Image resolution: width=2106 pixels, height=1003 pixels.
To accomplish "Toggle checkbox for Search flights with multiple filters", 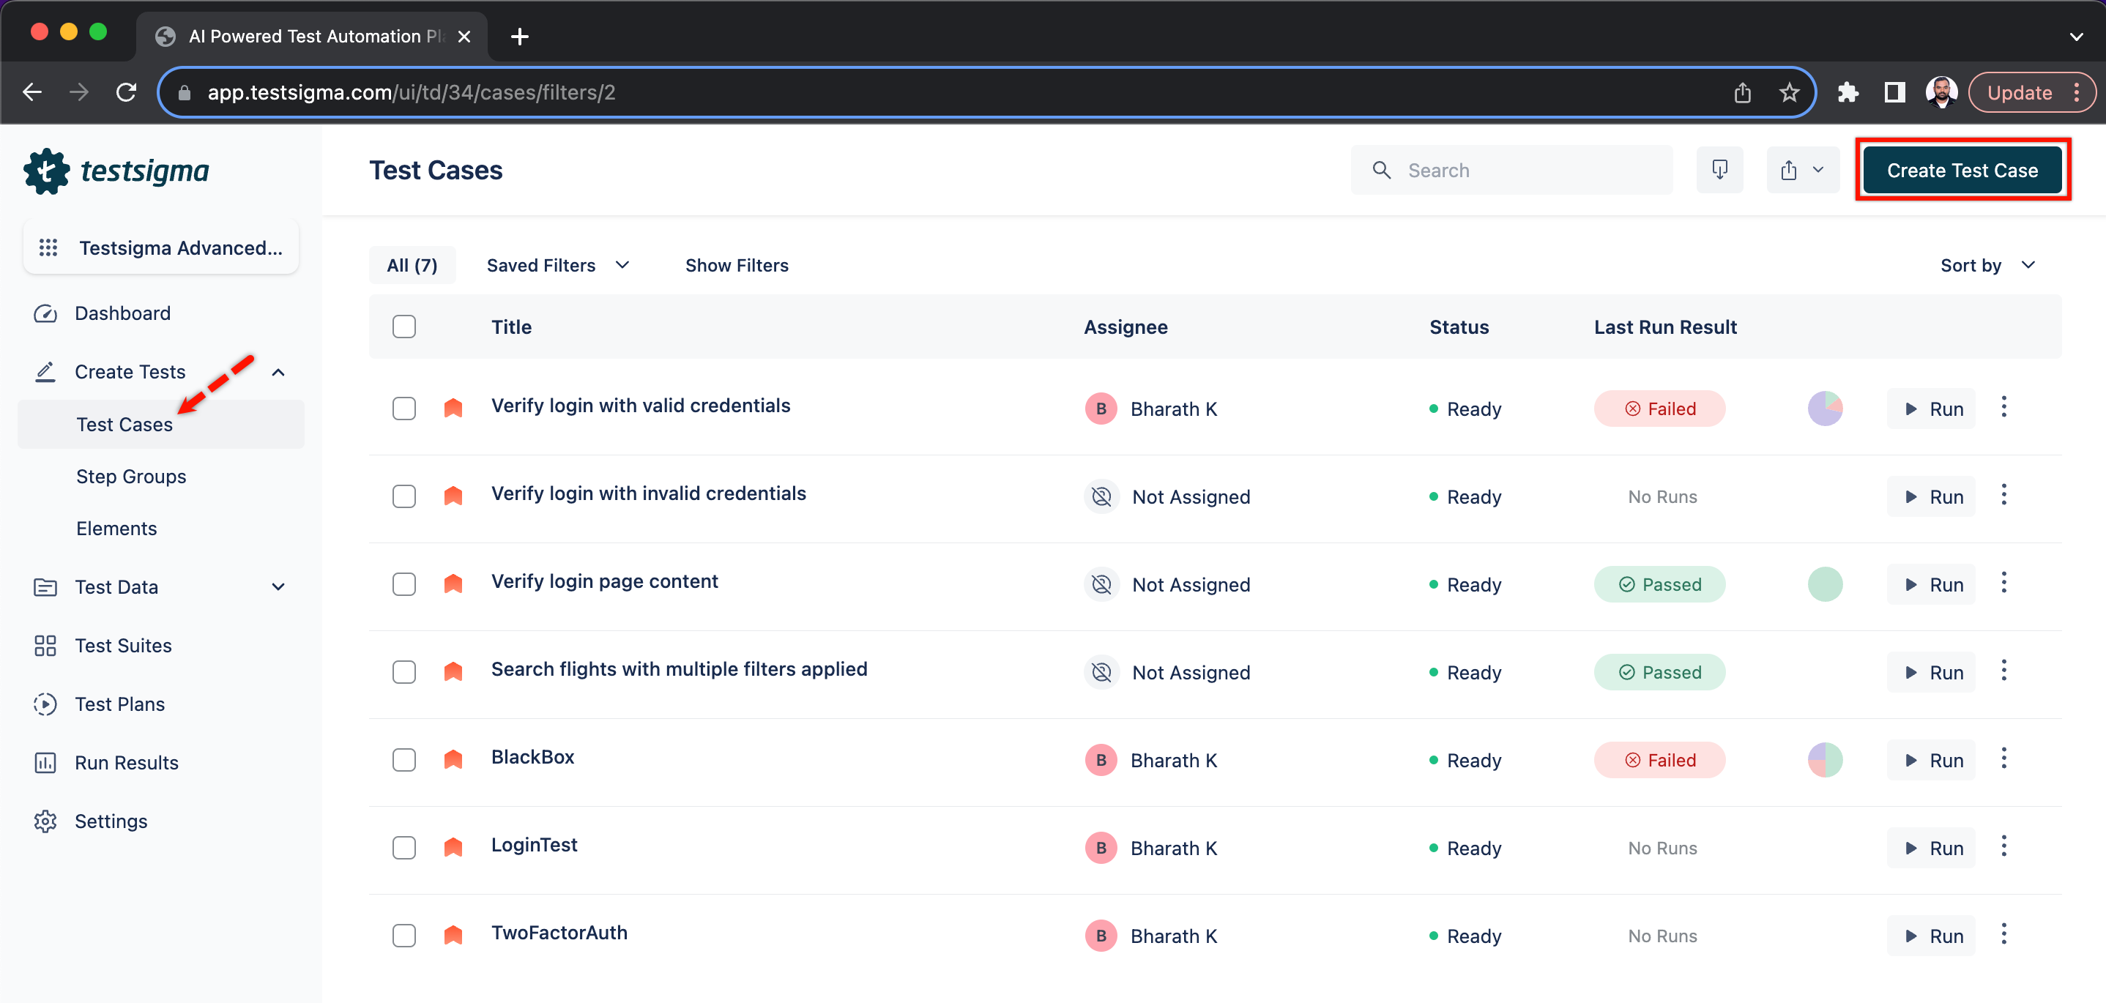I will click(x=404, y=671).
